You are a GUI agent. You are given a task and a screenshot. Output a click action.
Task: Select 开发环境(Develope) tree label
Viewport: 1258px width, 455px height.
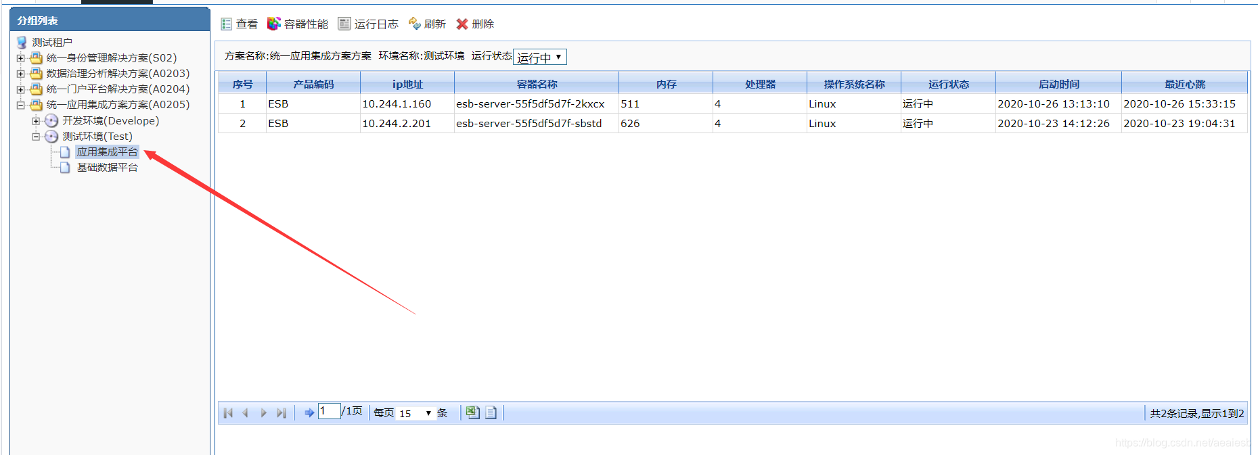pos(111,120)
